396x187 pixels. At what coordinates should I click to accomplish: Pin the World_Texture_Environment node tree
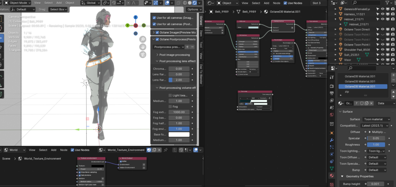pos(166,150)
